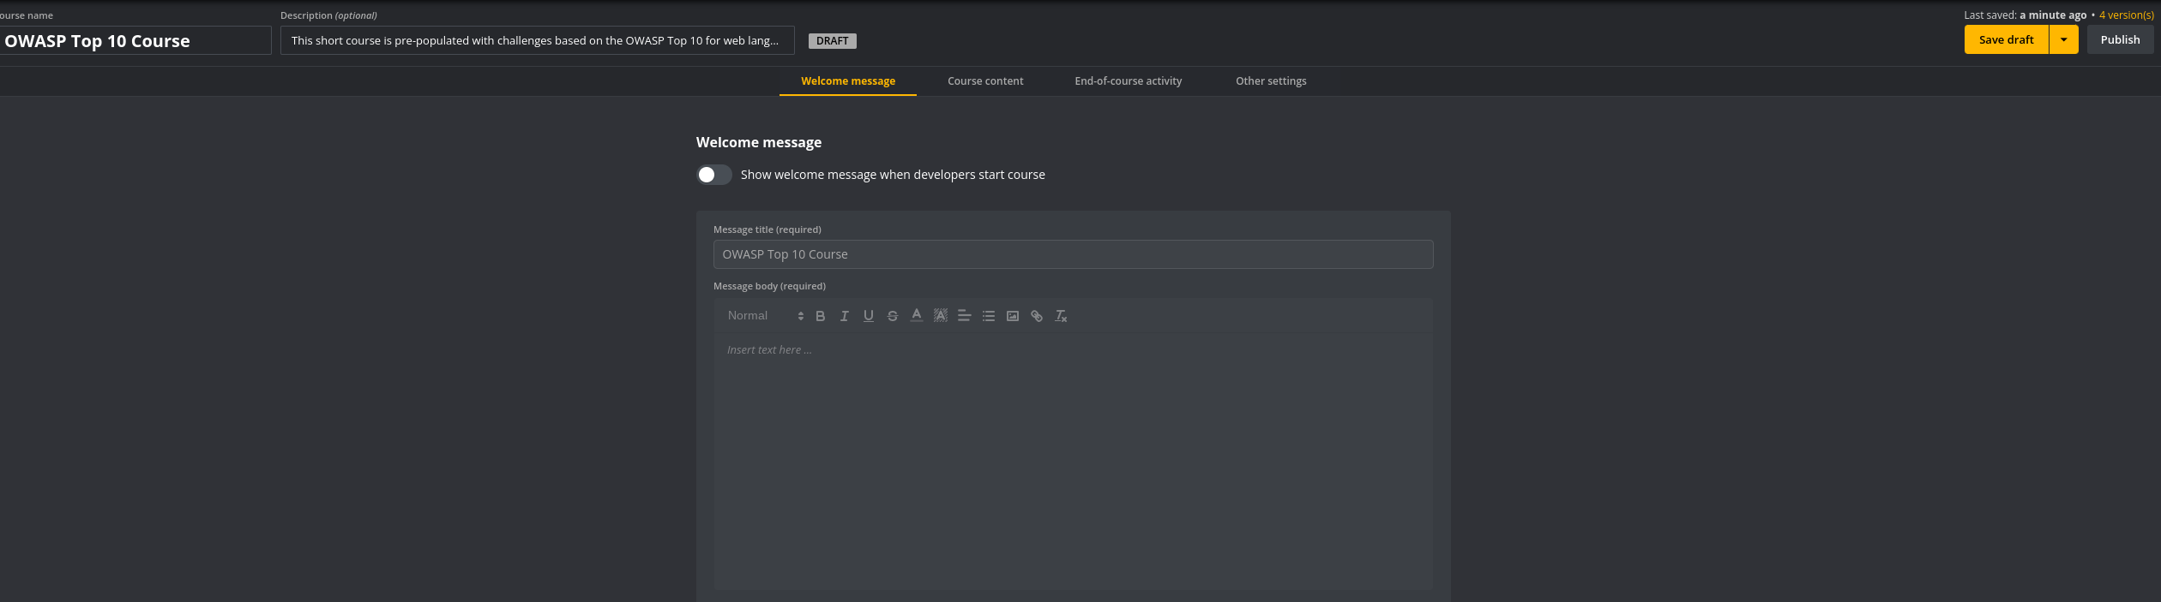Screen dimensions: 2161x602
Task: Clear text formatting
Action: [x=1061, y=316]
